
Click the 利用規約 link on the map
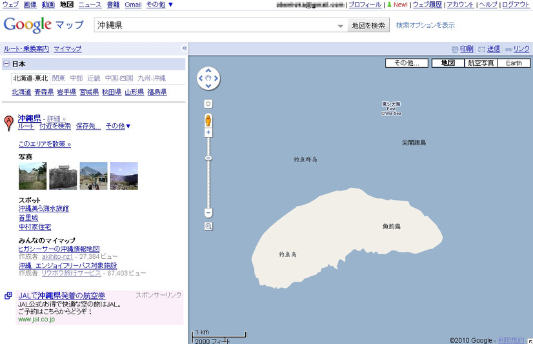tap(511, 340)
